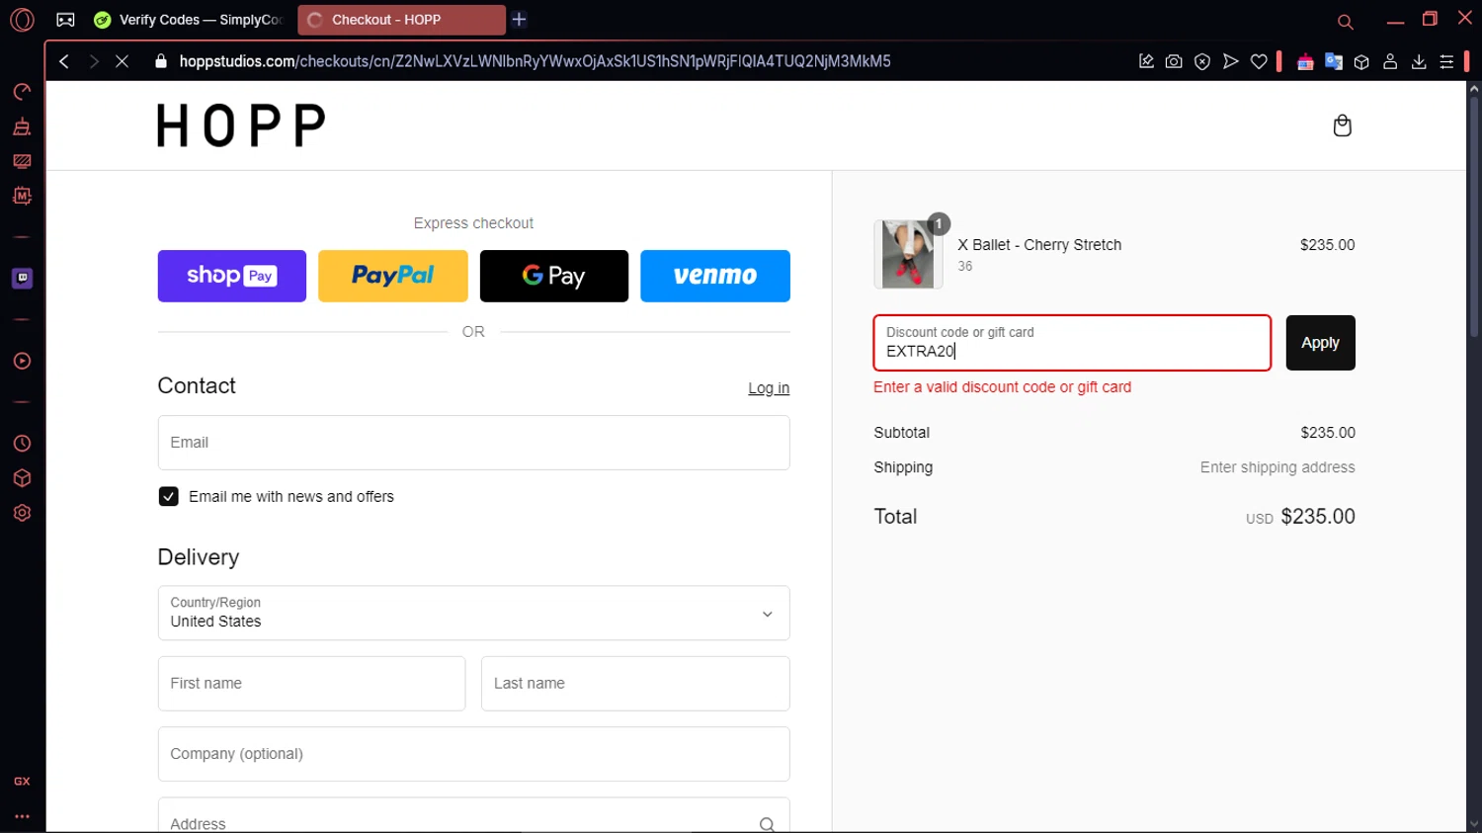
Task: Go back to the previous page
Action: (64, 61)
